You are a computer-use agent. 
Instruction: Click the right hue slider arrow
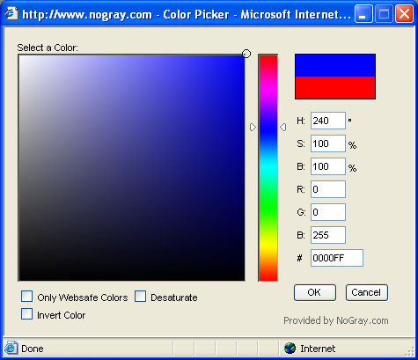(282, 128)
